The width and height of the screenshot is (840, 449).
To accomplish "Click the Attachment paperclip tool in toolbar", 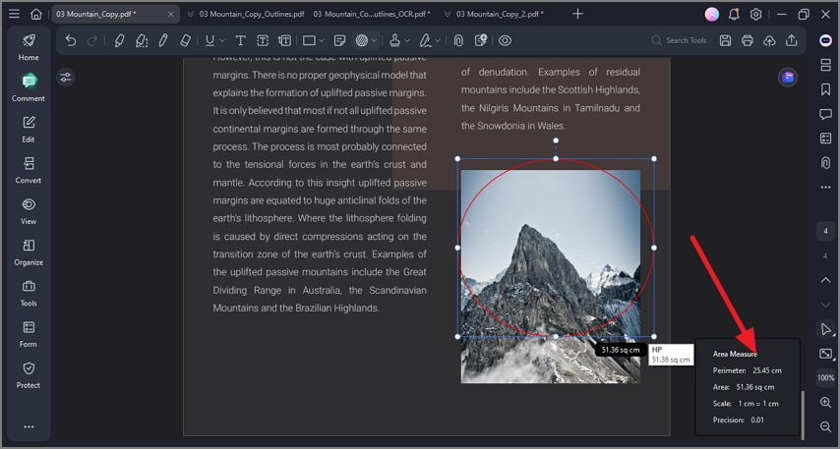I will coord(458,40).
